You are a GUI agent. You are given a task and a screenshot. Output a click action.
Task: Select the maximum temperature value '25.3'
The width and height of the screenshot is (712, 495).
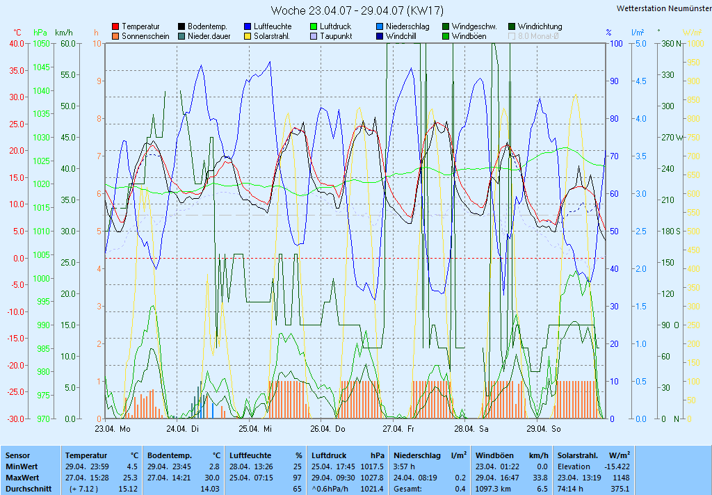130,478
